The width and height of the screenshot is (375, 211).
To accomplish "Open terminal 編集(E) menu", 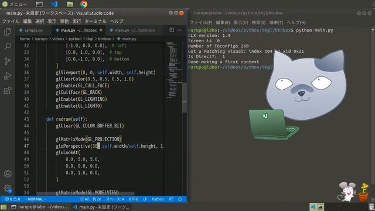I will [x=223, y=22].
